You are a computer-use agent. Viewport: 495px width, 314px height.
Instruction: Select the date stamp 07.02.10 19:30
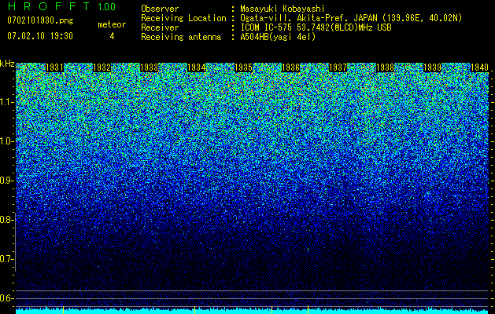(x=40, y=36)
